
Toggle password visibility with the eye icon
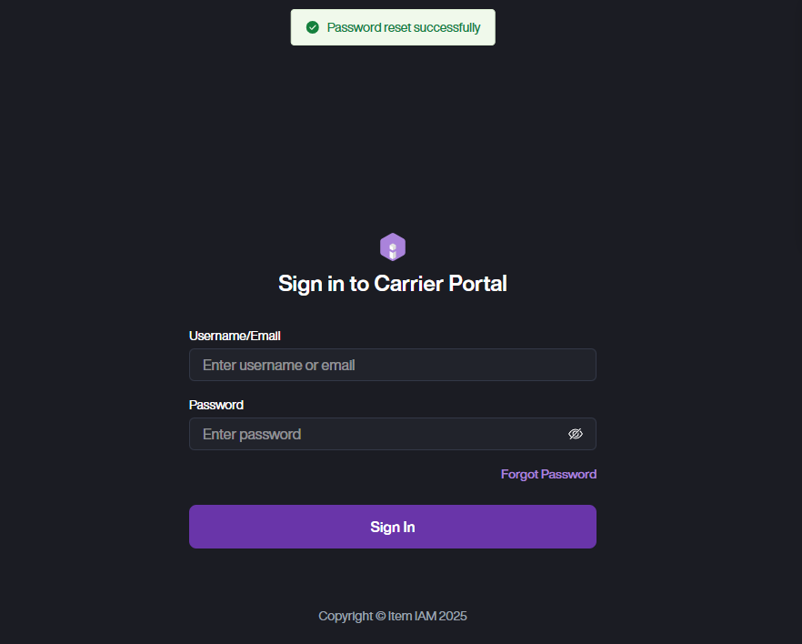tap(575, 434)
